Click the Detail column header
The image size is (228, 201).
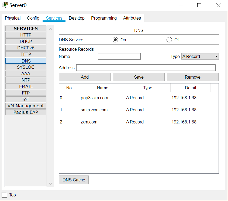[190, 88]
